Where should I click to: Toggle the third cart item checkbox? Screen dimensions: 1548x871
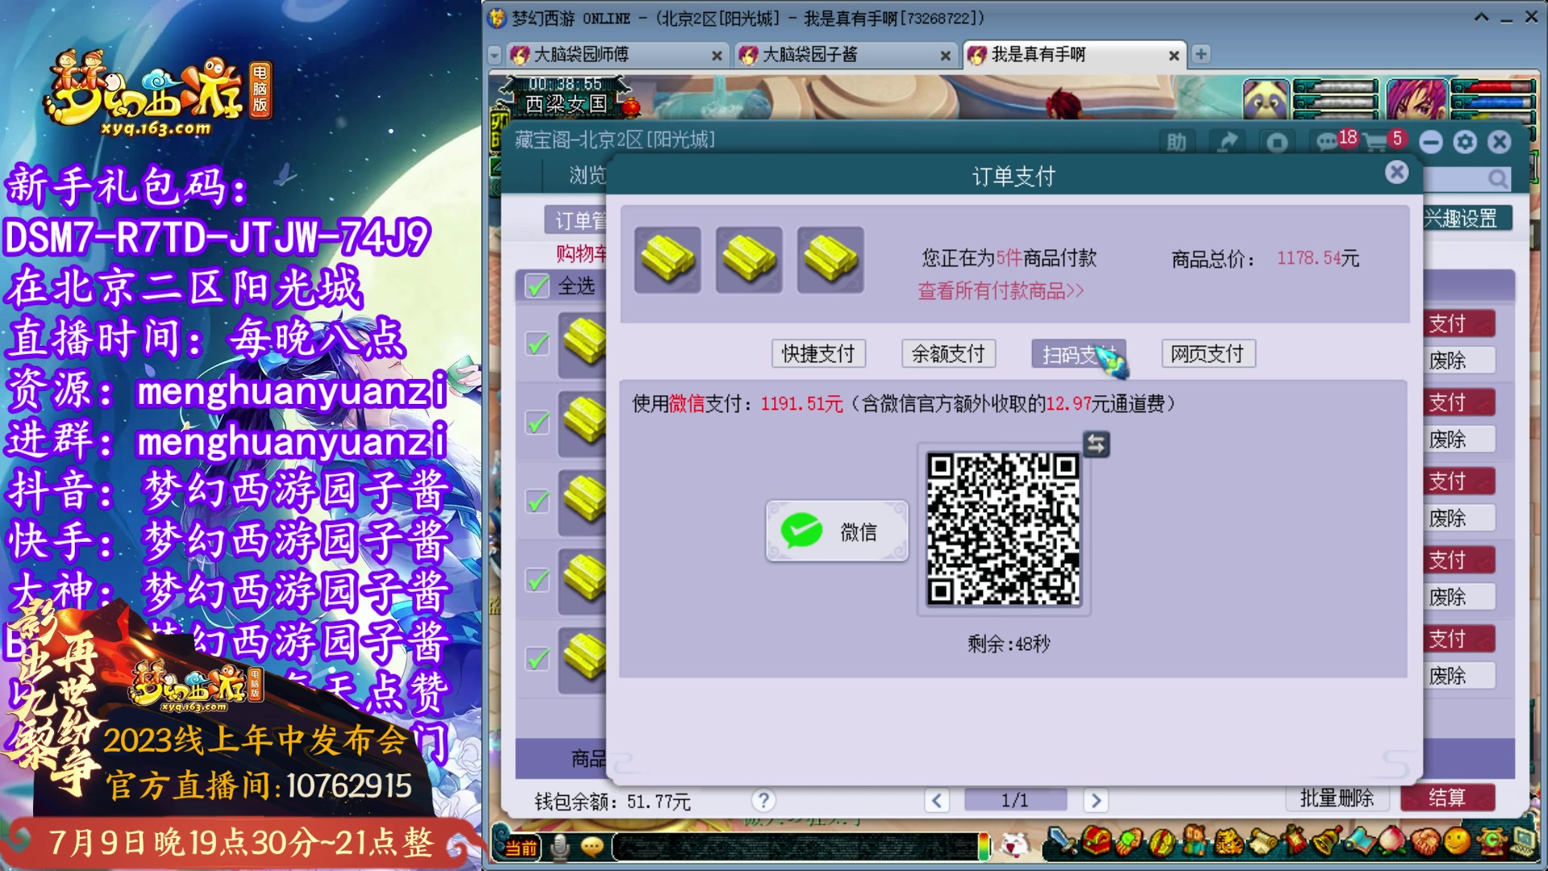537,501
